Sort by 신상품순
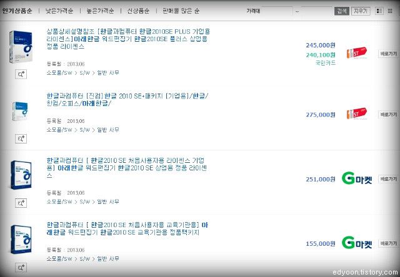 138,11
